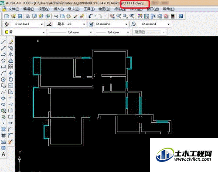Select the Circle tool
Image resolution: width=218 pixels, height=172 pixels.
(x=3, y=79)
